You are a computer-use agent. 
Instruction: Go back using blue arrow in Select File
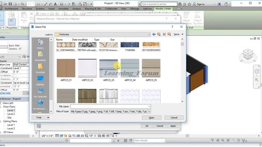(154, 34)
